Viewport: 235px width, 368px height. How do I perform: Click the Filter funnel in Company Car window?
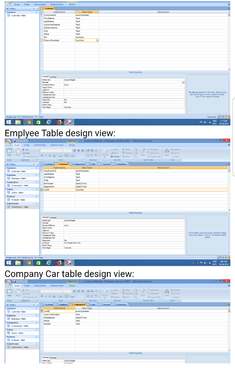(143, 292)
